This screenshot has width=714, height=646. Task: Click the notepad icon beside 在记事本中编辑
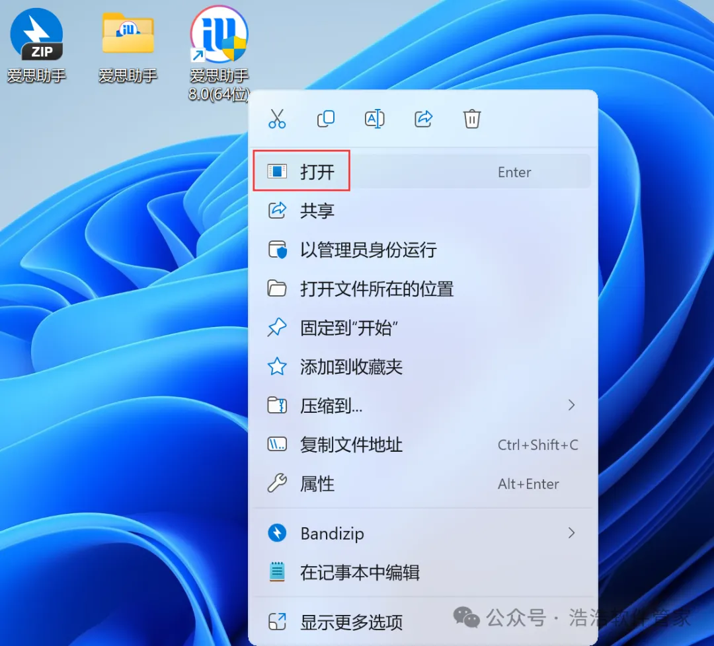click(277, 572)
